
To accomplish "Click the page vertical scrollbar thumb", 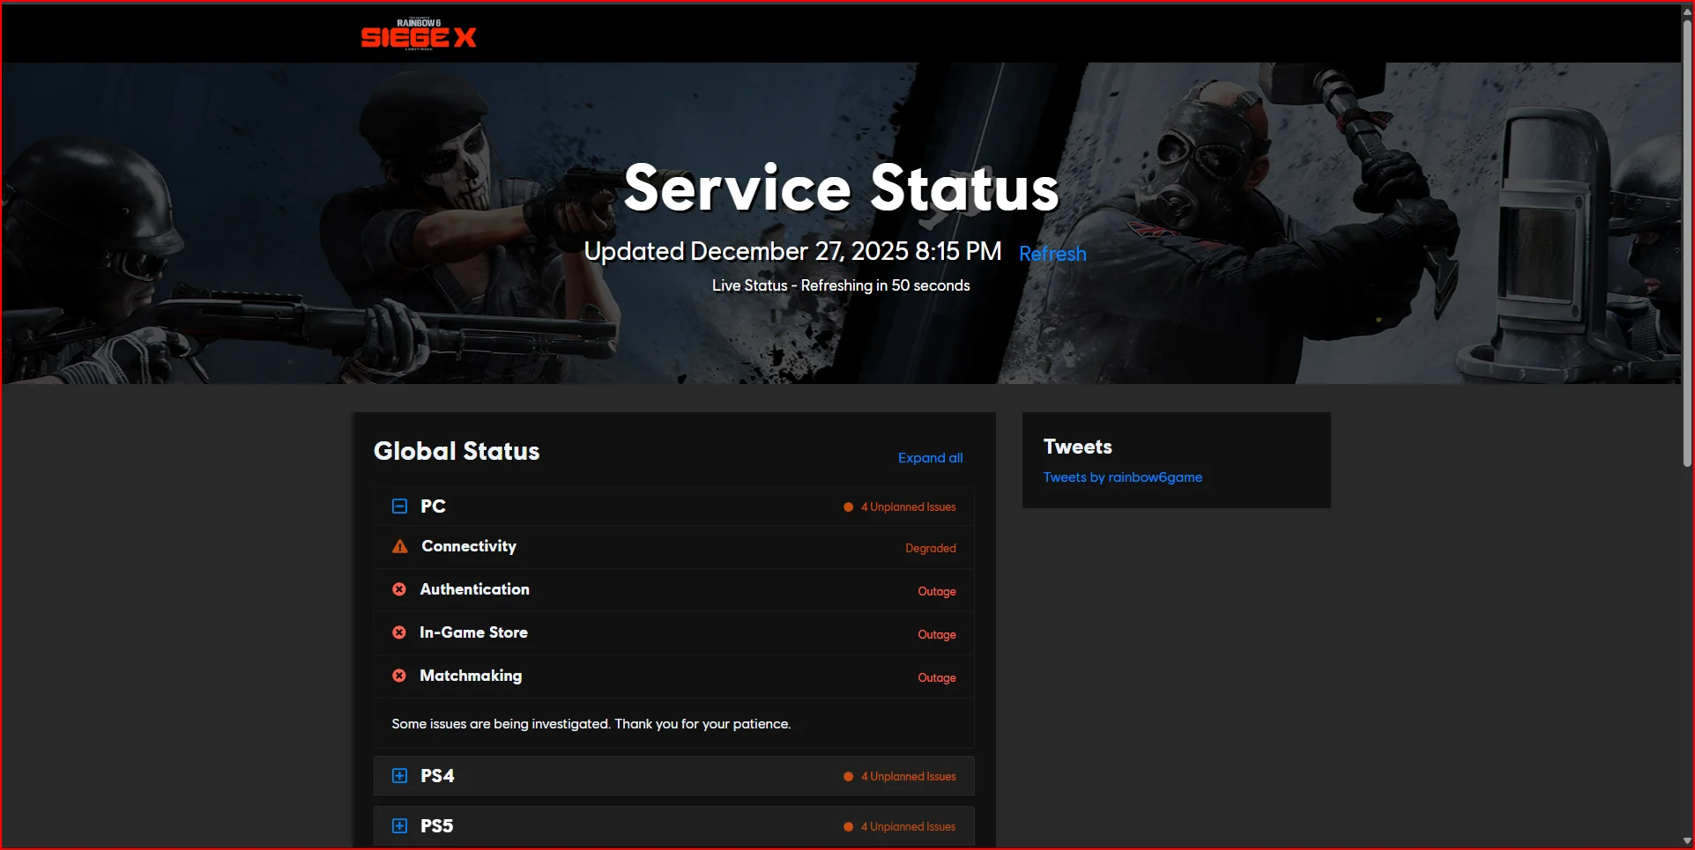I will [1687, 242].
